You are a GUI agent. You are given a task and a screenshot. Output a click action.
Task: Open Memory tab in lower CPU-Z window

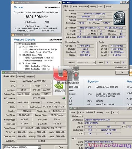coord(100,112)
